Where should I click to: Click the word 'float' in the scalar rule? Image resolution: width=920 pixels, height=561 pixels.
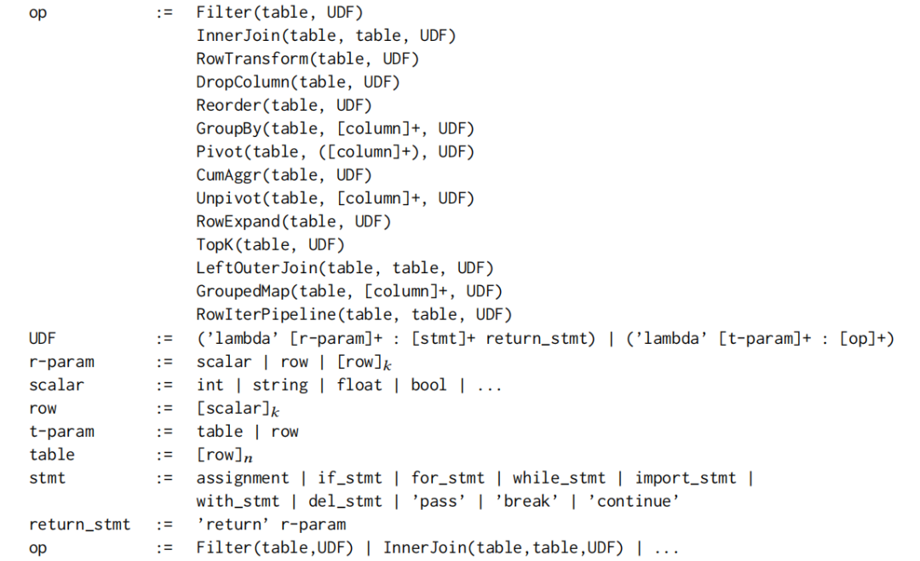(359, 385)
